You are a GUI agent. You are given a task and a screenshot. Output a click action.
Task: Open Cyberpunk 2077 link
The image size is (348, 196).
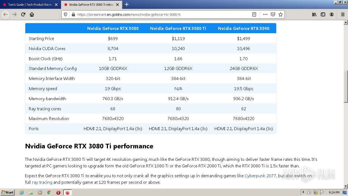coord(260,176)
